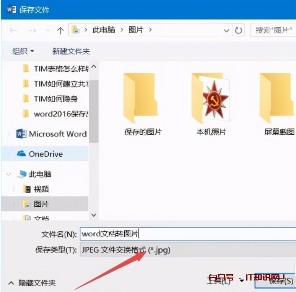296x292 pixels.
Task: Click the Forward navigation arrow
Action: pyautogui.click(x=32, y=31)
